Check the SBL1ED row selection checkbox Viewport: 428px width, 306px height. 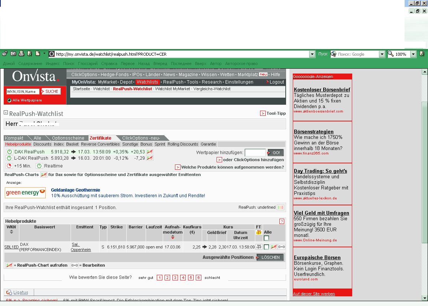pos(266,247)
